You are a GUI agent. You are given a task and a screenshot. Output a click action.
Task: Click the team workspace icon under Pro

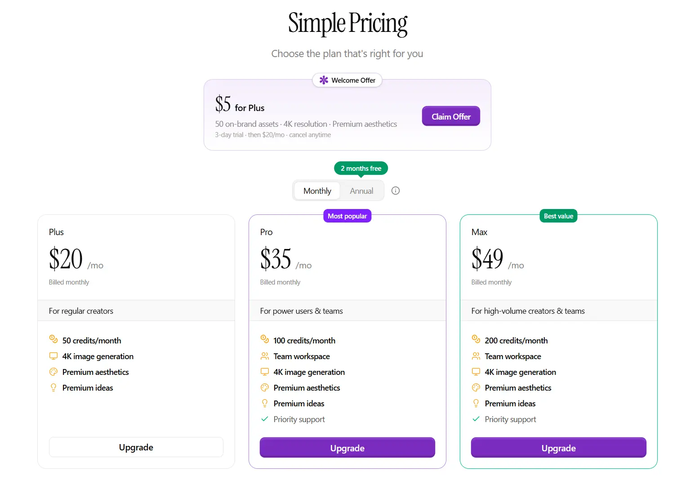(x=265, y=356)
